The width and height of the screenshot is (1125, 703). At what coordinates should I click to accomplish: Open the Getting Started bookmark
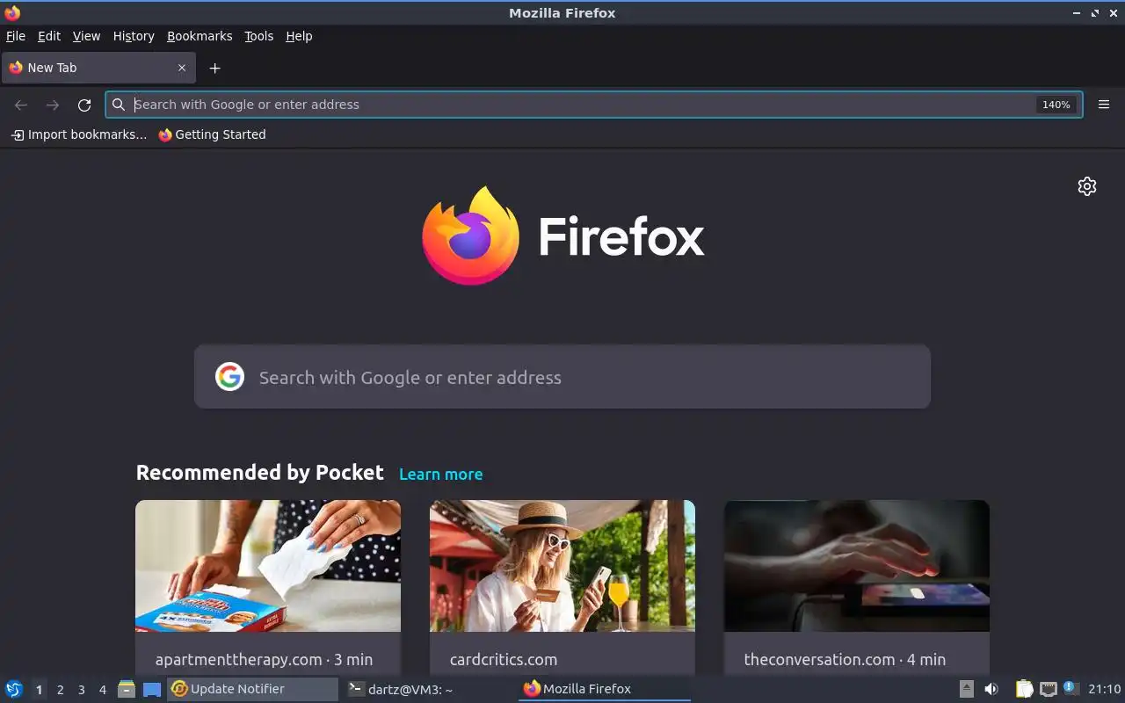click(x=212, y=134)
